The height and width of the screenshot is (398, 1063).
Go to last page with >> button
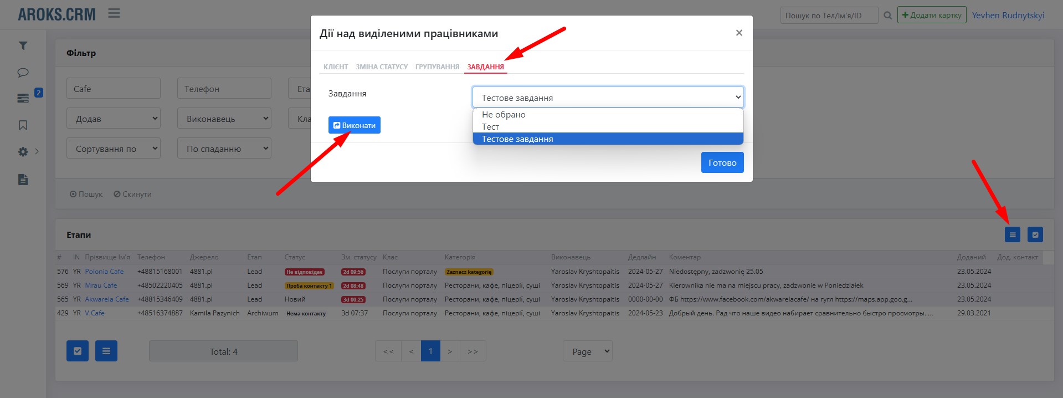pyautogui.click(x=473, y=351)
